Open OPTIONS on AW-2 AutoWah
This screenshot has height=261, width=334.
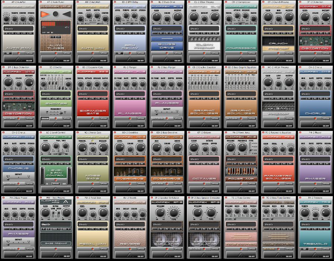tap(104, 53)
